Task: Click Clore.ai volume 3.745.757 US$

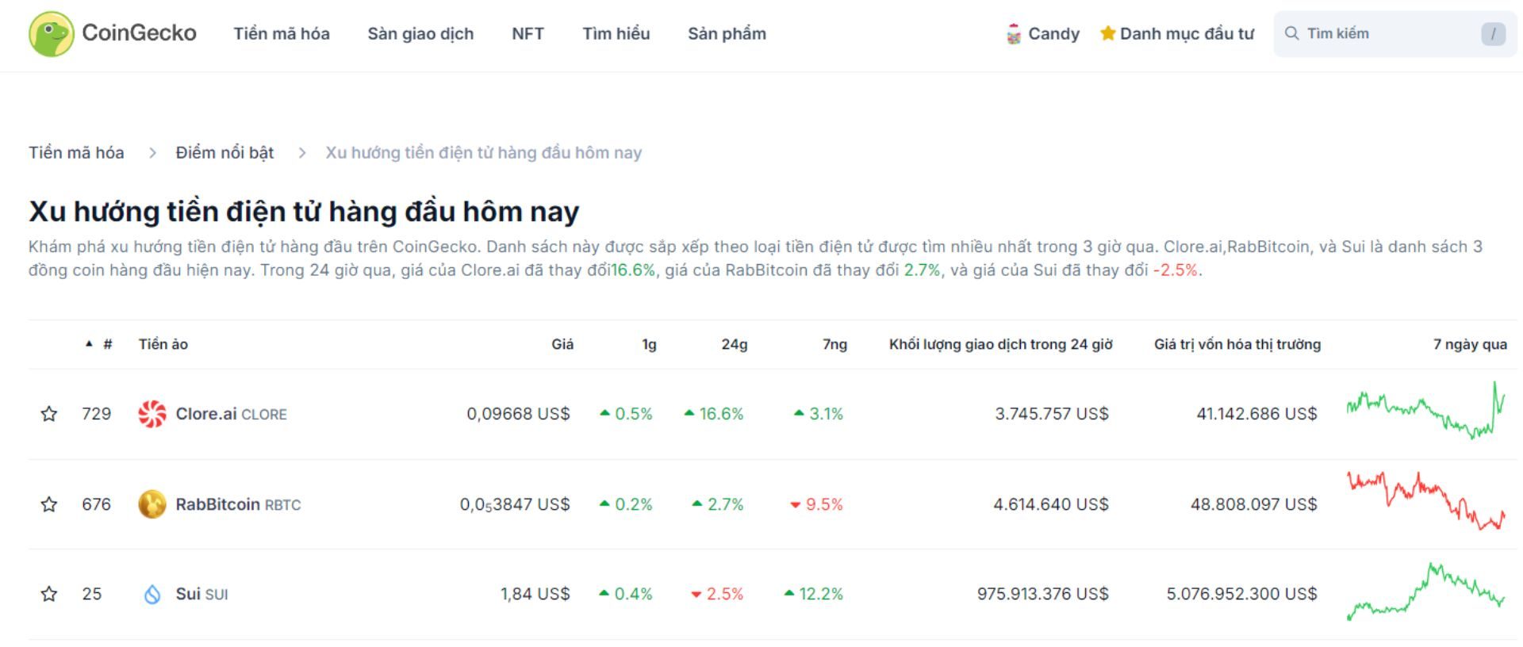Action: coord(1052,414)
